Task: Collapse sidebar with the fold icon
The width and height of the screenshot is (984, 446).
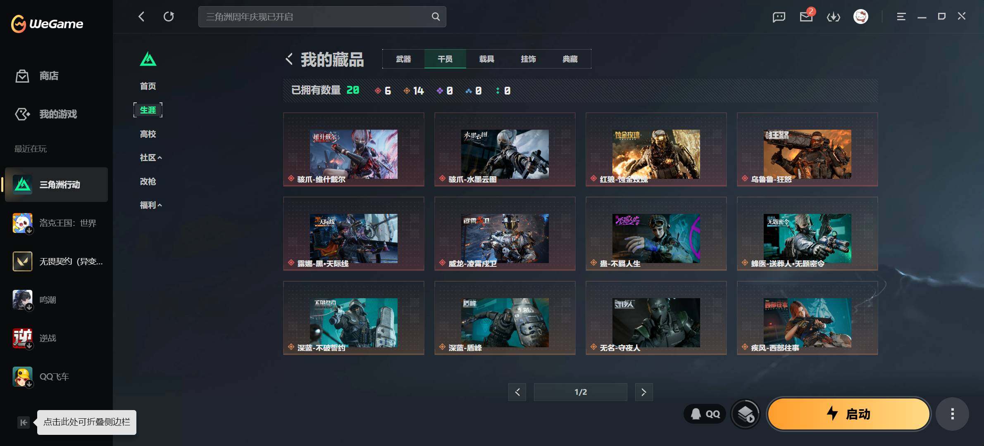Action: point(24,422)
